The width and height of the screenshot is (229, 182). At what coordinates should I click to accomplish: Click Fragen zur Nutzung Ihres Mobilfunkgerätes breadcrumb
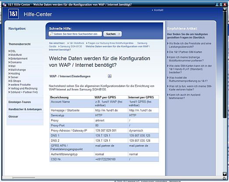[x=110, y=43]
